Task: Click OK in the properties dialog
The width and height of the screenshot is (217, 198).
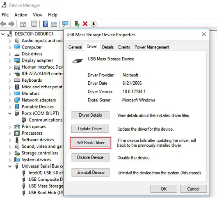Action: pos(164,189)
